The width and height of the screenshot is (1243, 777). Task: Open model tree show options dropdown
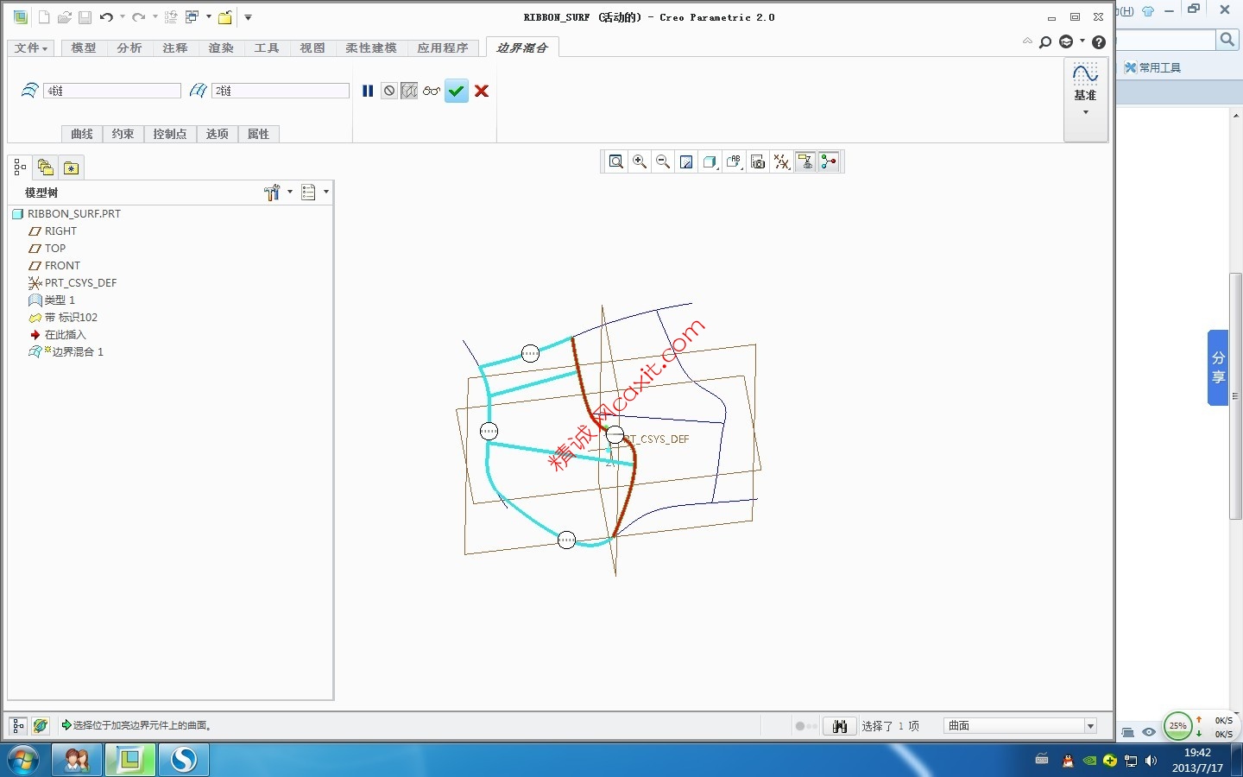point(314,193)
